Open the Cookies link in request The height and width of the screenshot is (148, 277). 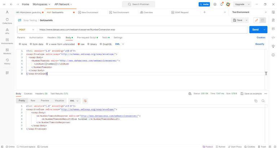pyautogui.click(x=261, y=37)
